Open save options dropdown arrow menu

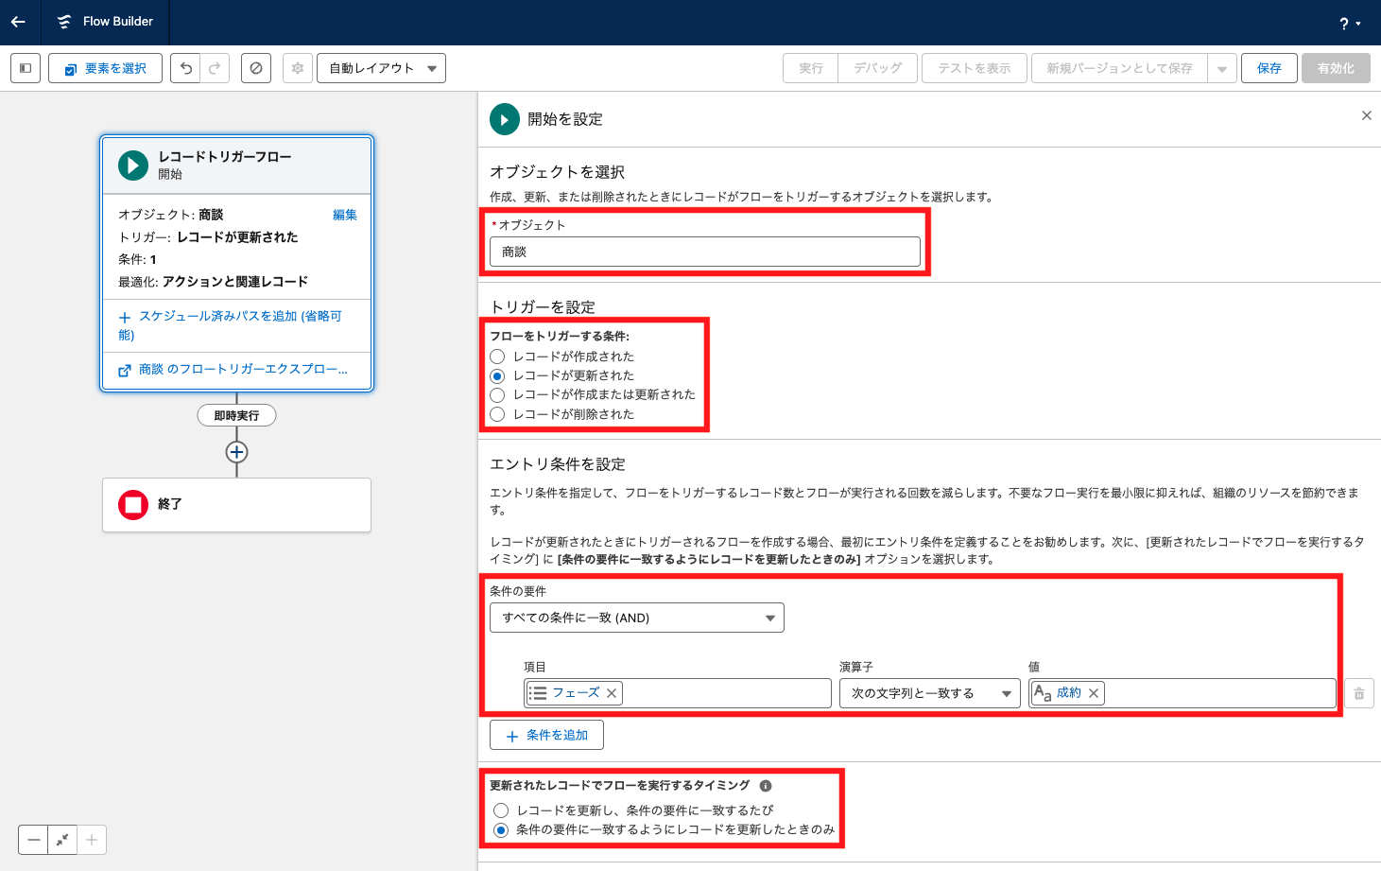[x=1222, y=68]
